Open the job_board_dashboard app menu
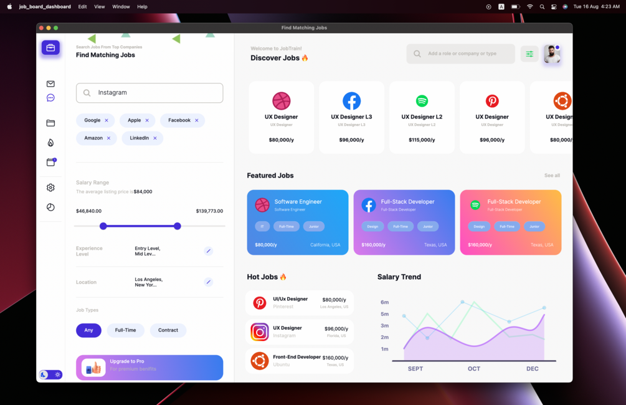 (x=45, y=7)
